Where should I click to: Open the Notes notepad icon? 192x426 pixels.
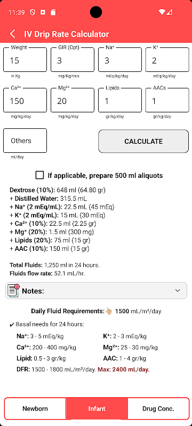click(x=13, y=291)
